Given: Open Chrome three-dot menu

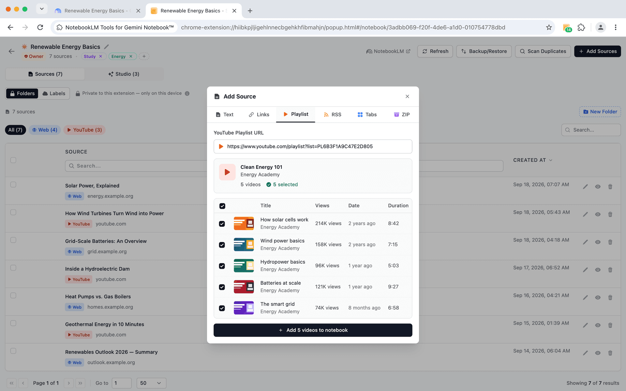Looking at the screenshot, I should click(616, 27).
